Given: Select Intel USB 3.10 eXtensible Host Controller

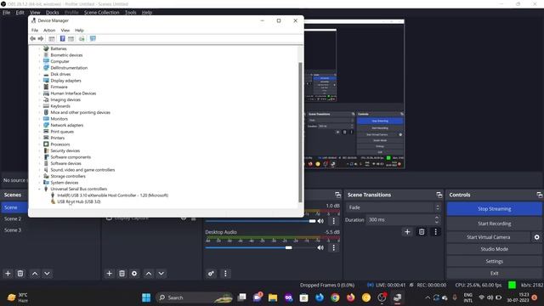Looking at the screenshot, I should [x=113, y=195].
